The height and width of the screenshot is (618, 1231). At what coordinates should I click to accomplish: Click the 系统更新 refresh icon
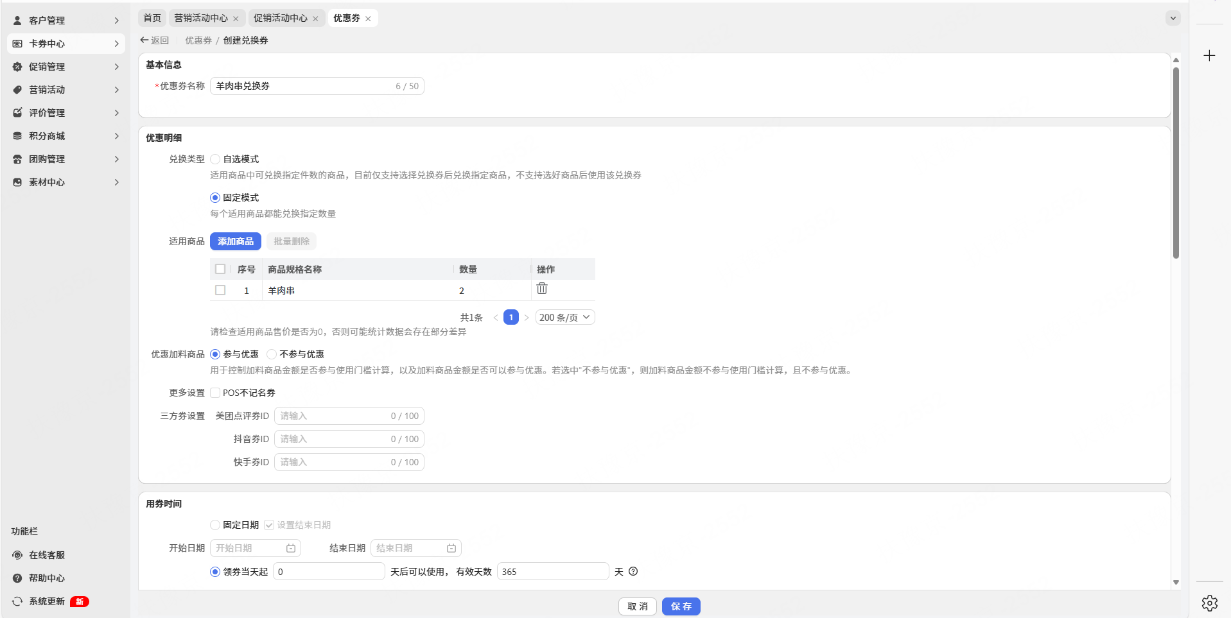click(17, 601)
